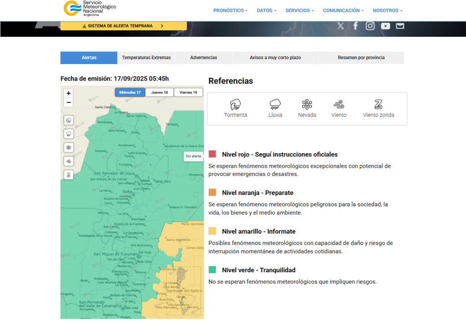
Task: Open the Resumen por provincia tab
Action: point(361,58)
